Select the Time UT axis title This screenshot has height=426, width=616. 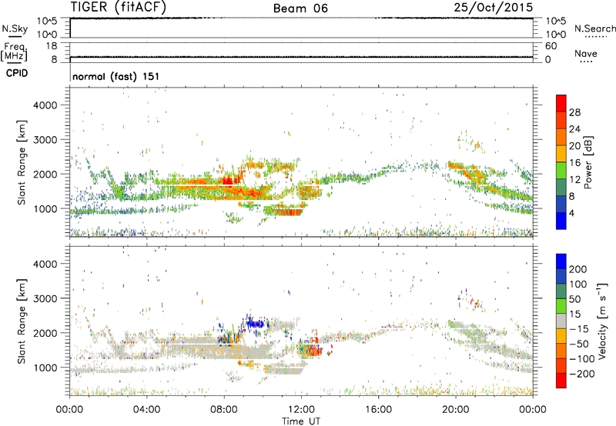(301, 421)
